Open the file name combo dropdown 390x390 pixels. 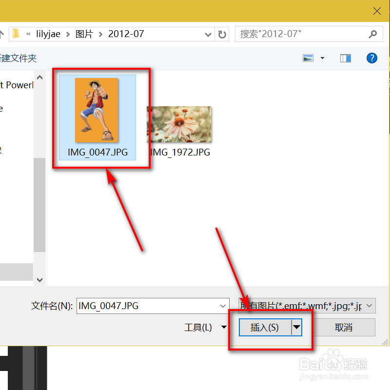(x=223, y=306)
